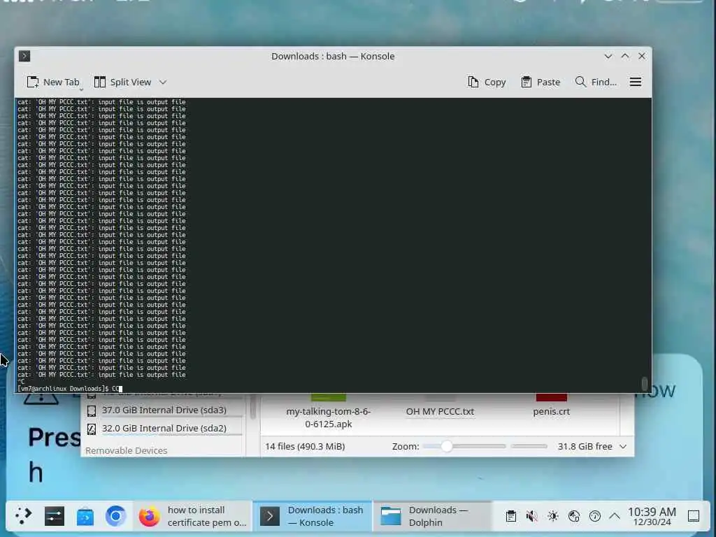Launch Chromium browser from taskbar
This screenshot has height=537, width=716.
[115, 516]
